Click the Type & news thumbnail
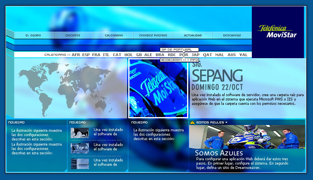The height and width of the screenshot is (180, 313). click(x=80, y=148)
